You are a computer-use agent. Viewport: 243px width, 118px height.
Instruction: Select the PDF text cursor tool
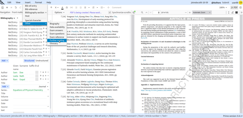[229, 12]
